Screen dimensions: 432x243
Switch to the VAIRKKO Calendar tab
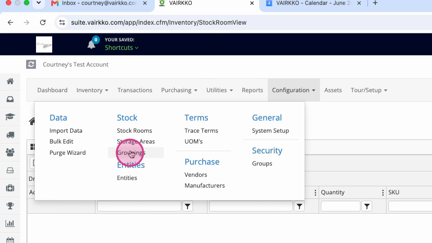coord(313,3)
